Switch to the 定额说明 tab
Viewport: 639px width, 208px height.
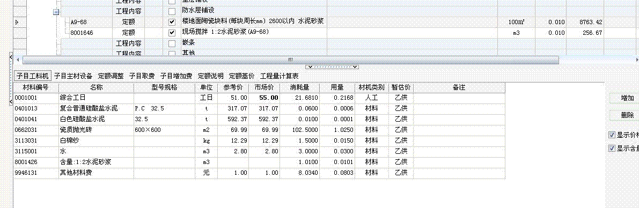[211, 76]
